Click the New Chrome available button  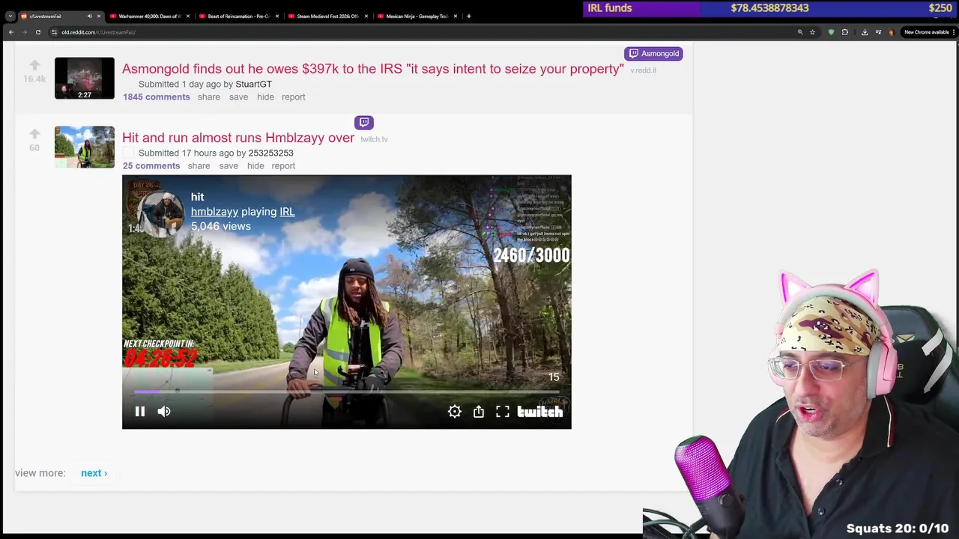click(928, 32)
